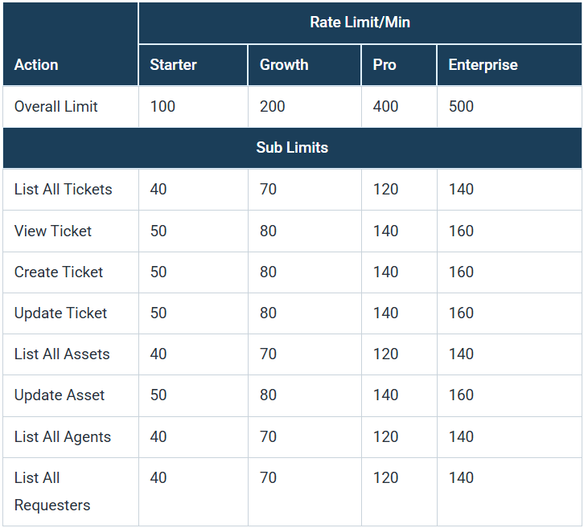The height and width of the screenshot is (528, 584).
Task: Click the Rate Limit/Min header cell
Action: tap(360, 23)
